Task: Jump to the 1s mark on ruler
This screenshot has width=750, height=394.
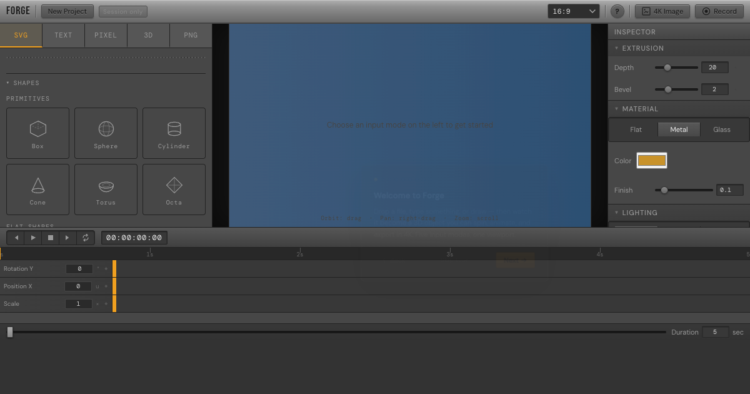Action: [150, 254]
